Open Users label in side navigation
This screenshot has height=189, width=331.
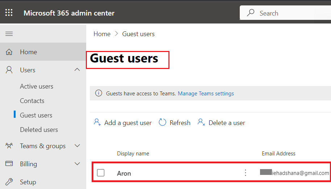[28, 70]
